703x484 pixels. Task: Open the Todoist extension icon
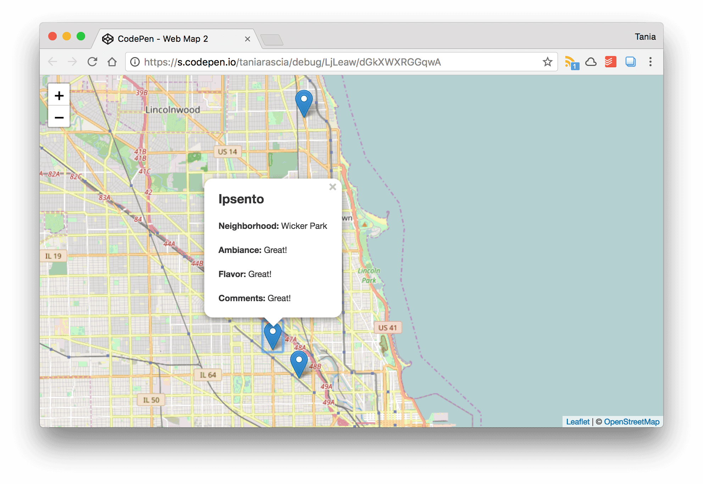coord(611,61)
